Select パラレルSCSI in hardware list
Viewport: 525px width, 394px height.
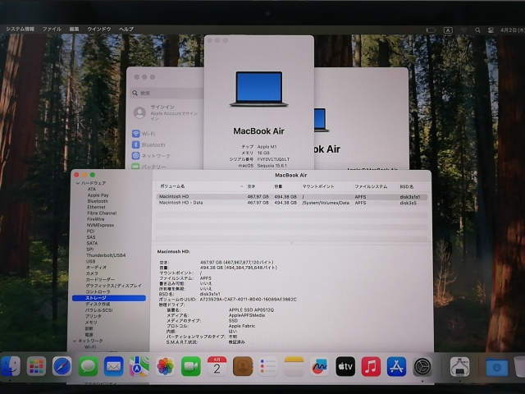click(x=98, y=310)
